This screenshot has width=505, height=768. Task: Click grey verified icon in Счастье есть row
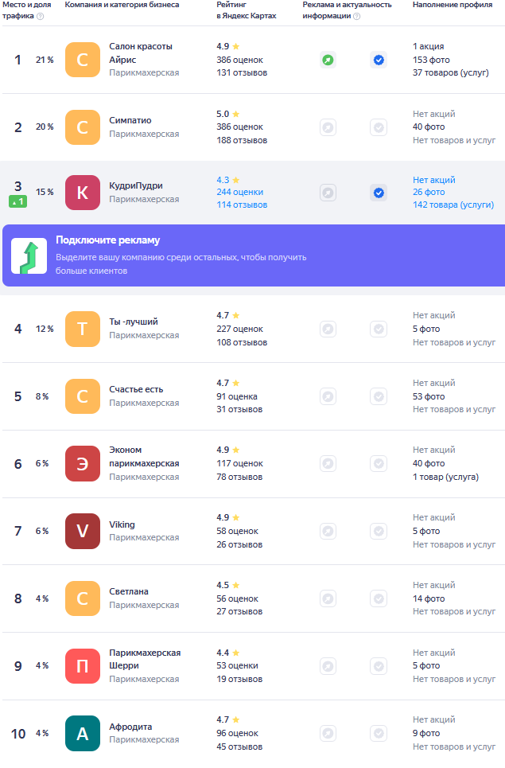[379, 396]
